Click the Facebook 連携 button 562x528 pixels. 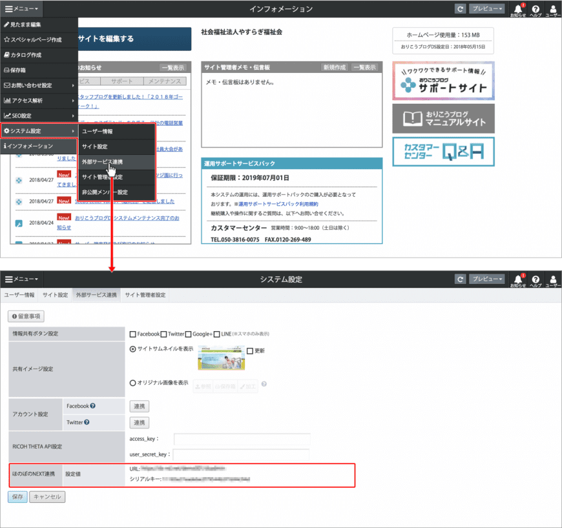(x=139, y=407)
